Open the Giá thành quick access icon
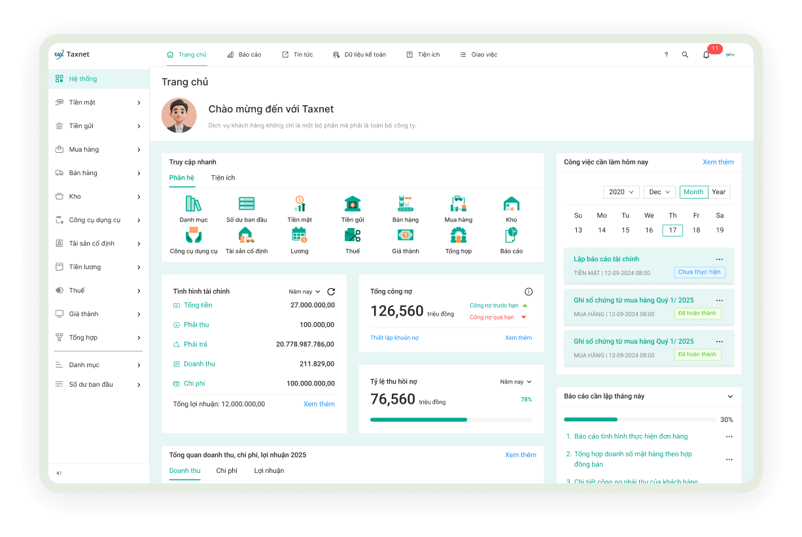The width and height of the screenshot is (802, 537). 406,235
